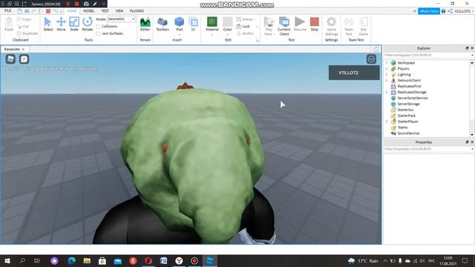Click the new file icon in quick access bar

click(20, 11)
